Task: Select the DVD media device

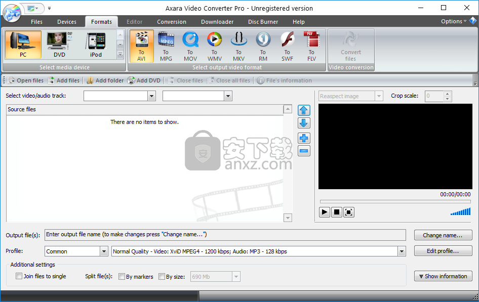Action: click(x=59, y=45)
